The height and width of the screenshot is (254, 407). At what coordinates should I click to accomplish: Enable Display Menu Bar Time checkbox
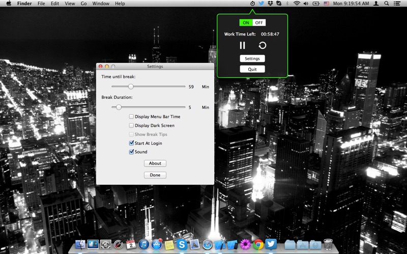(x=131, y=117)
